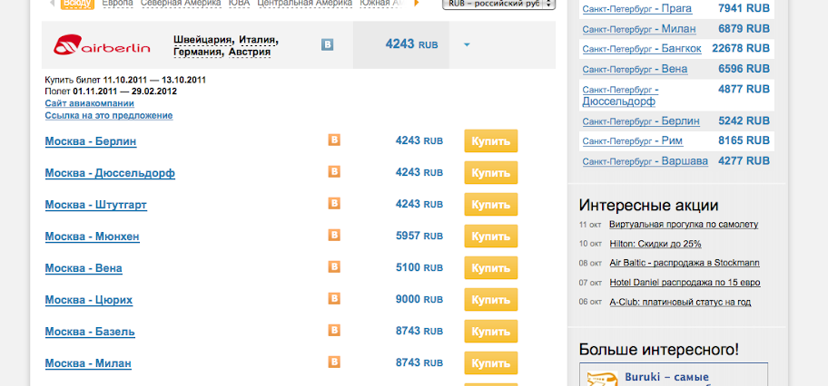Screen dimensions: 828x386
Task: Click the blue B icon beside airberlin
Action: click(x=328, y=44)
